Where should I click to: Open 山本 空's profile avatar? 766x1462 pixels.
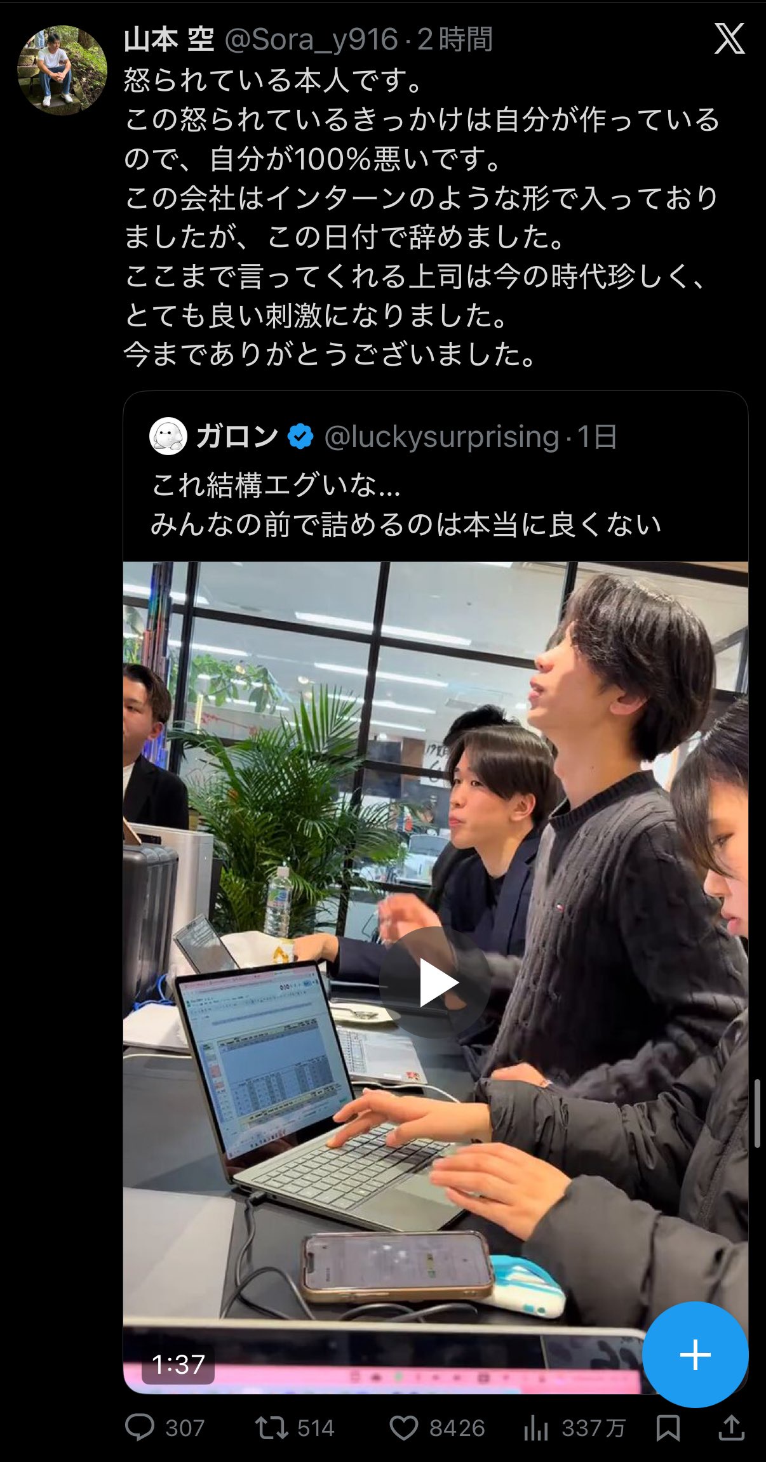[x=62, y=70]
